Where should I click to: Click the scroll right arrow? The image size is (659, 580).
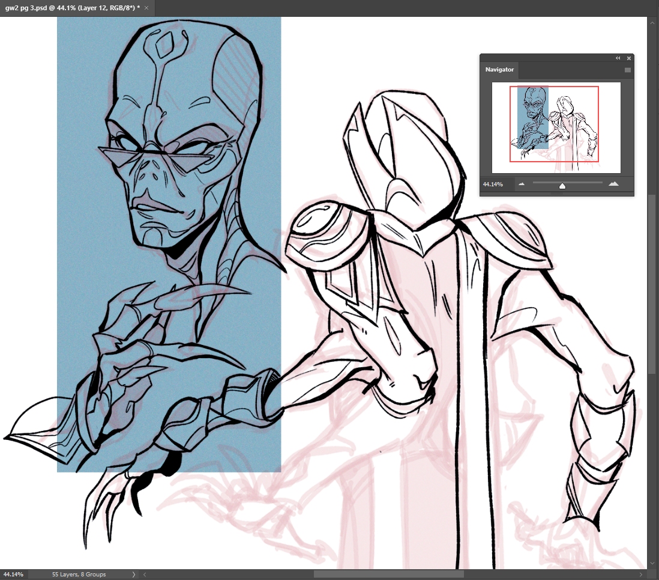point(640,575)
